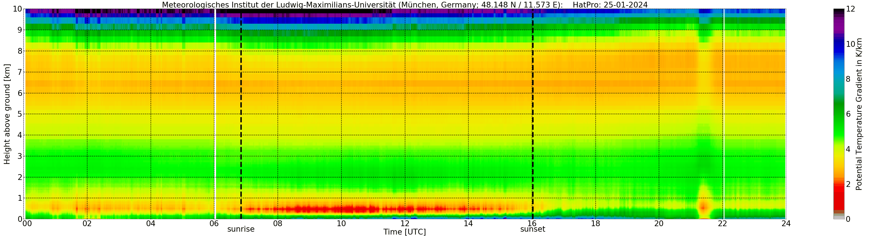Click the time axis tick '16'
Viewport: 872px width, 238px height.
click(x=532, y=224)
